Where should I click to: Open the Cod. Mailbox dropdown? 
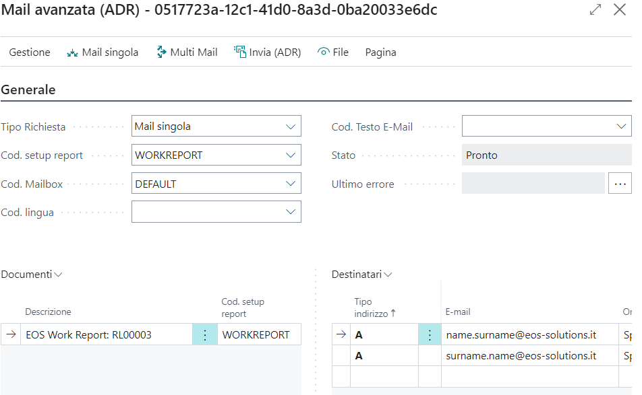click(289, 183)
